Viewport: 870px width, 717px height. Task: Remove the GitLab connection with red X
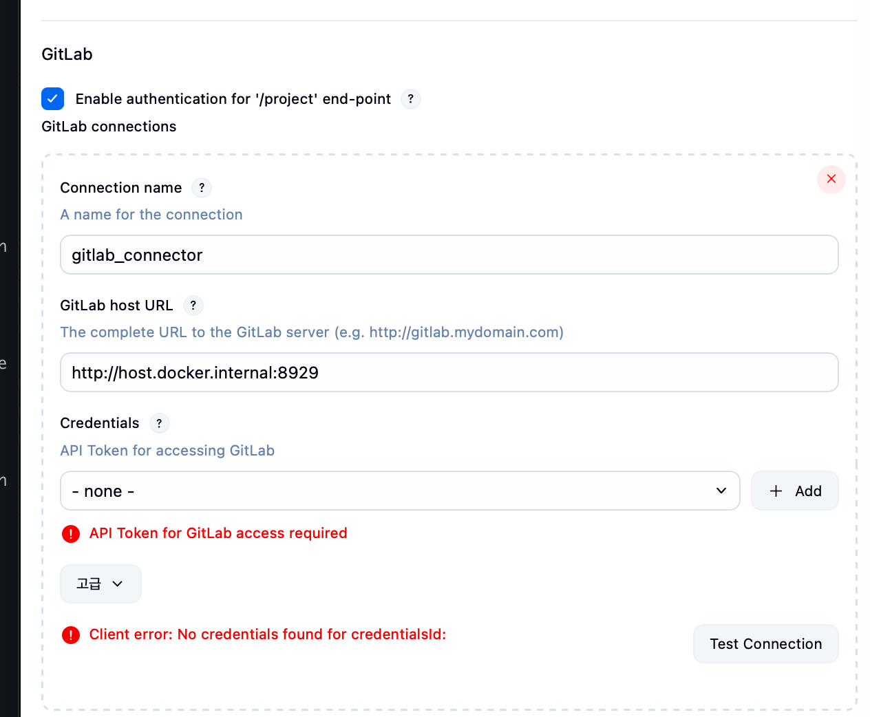tap(831, 180)
